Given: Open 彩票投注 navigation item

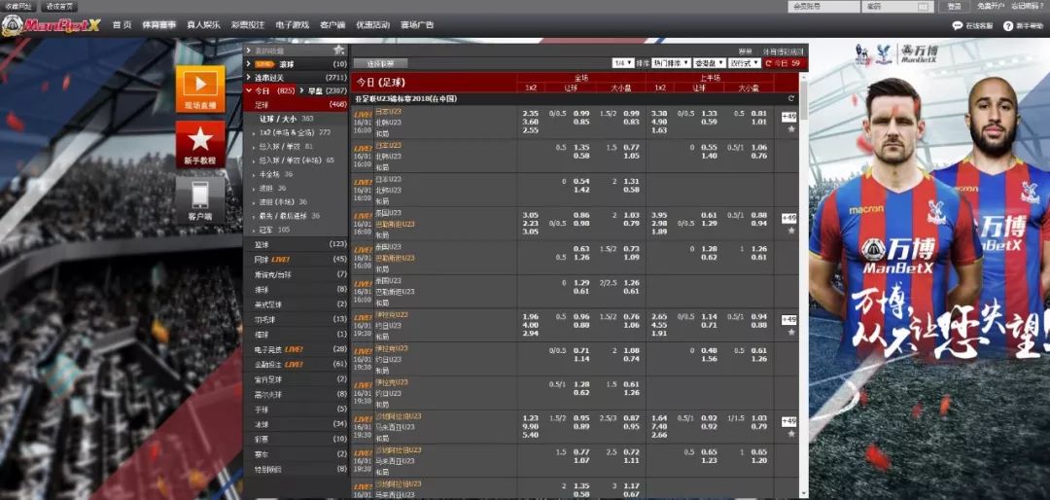Looking at the screenshot, I should pos(248,25).
